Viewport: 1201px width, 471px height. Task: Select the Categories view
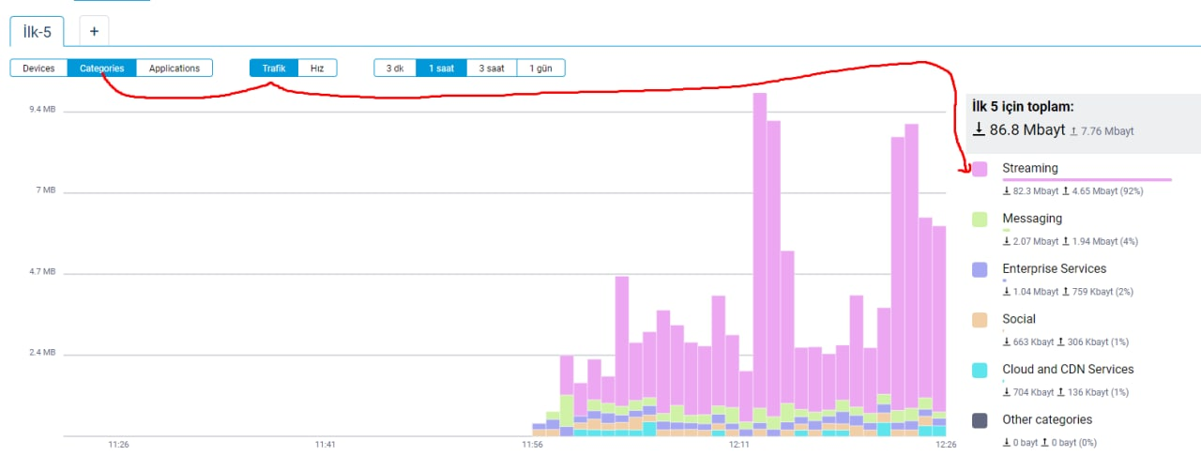[101, 68]
